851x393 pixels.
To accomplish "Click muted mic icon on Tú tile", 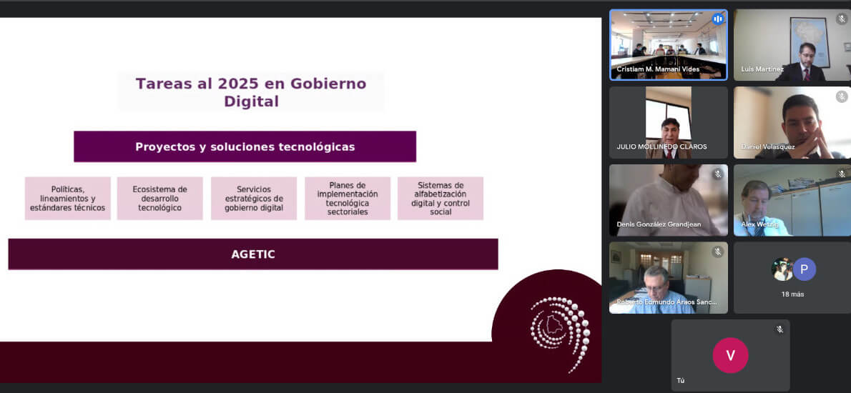I will click(779, 329).
